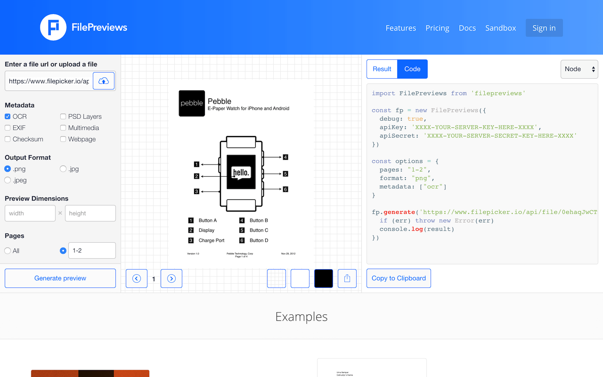Select the white background swatch
The image size is (603, 377).
tap(300, 279)
